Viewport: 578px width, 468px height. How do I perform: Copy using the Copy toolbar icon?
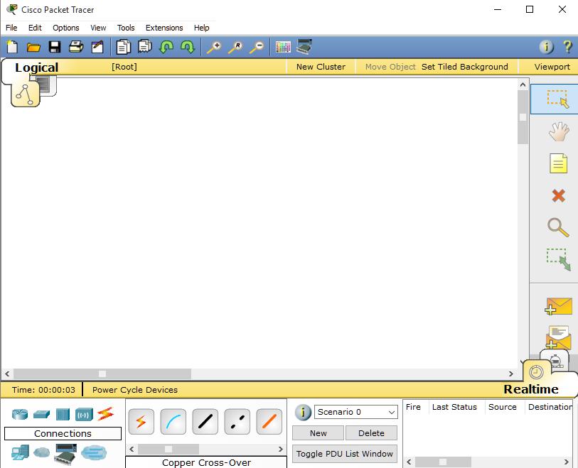click(x=123, y=47)
